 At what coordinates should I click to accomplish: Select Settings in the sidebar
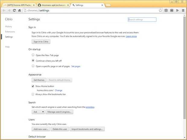click(9, 37)
